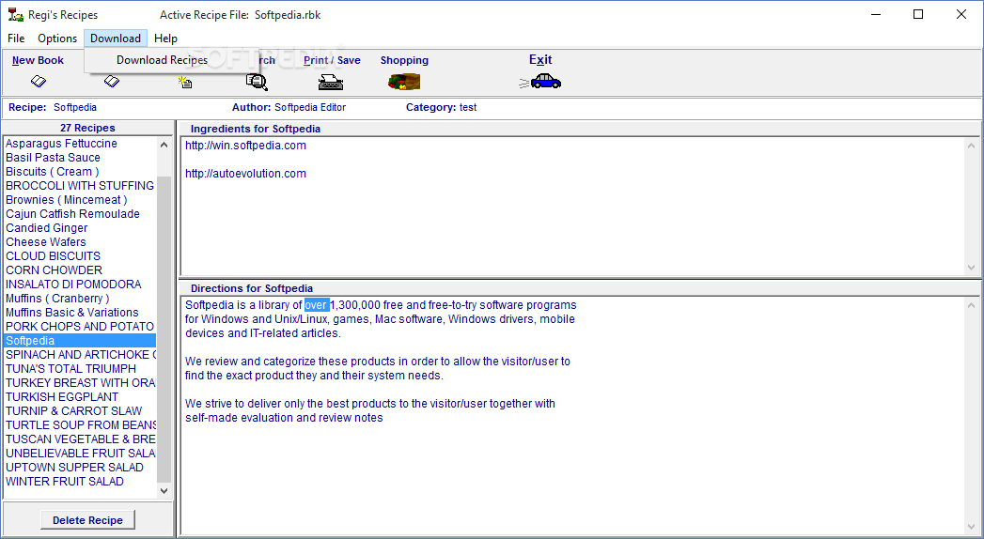Maximize the Regi's Recipes window
The width and height of the screenshot is (984, 539).
918,14
